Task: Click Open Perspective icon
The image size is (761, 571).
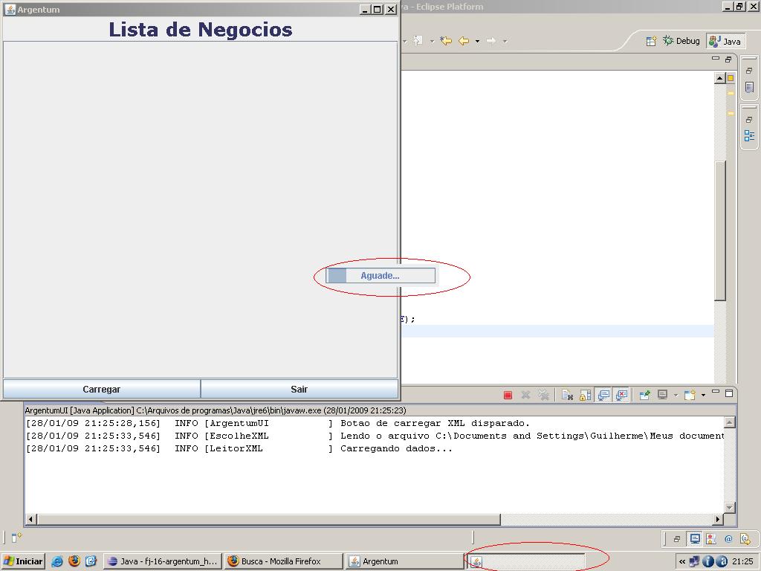Action: [651, 41]
